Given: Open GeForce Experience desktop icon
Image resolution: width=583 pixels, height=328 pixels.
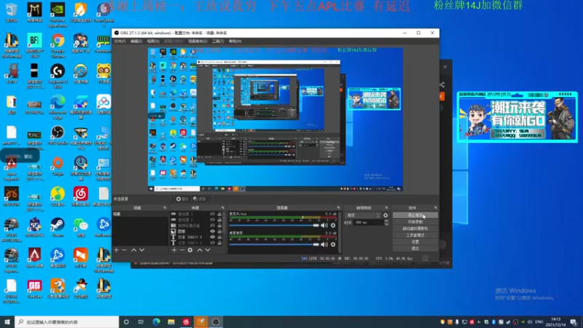Looking at the screenshot, I should pyautogui.click(x=58, y=15).
